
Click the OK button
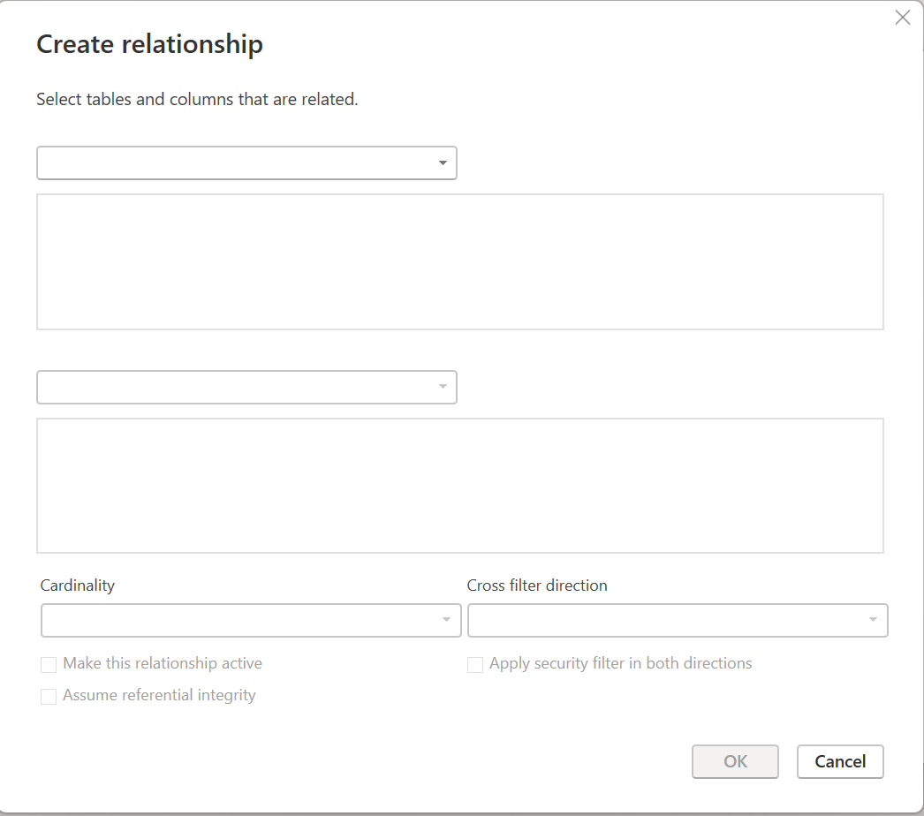[735, 762]
